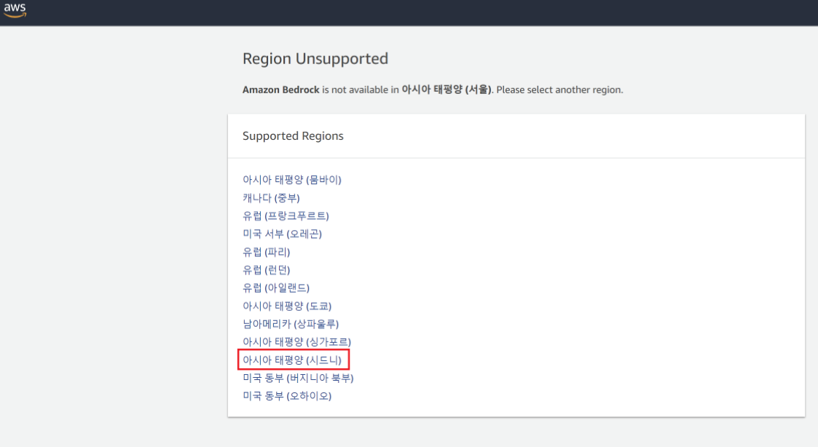
Task: Switch to 유럽 (파리) region
Action: pyautogui.click(x=266, y=252)
